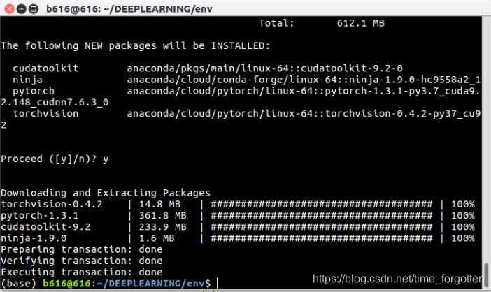Image resolution: width=491 pixels, height=292 pixels.
Task: Click 'cudatoolkit' in the new packages list
Action: (x=45, y=68)
